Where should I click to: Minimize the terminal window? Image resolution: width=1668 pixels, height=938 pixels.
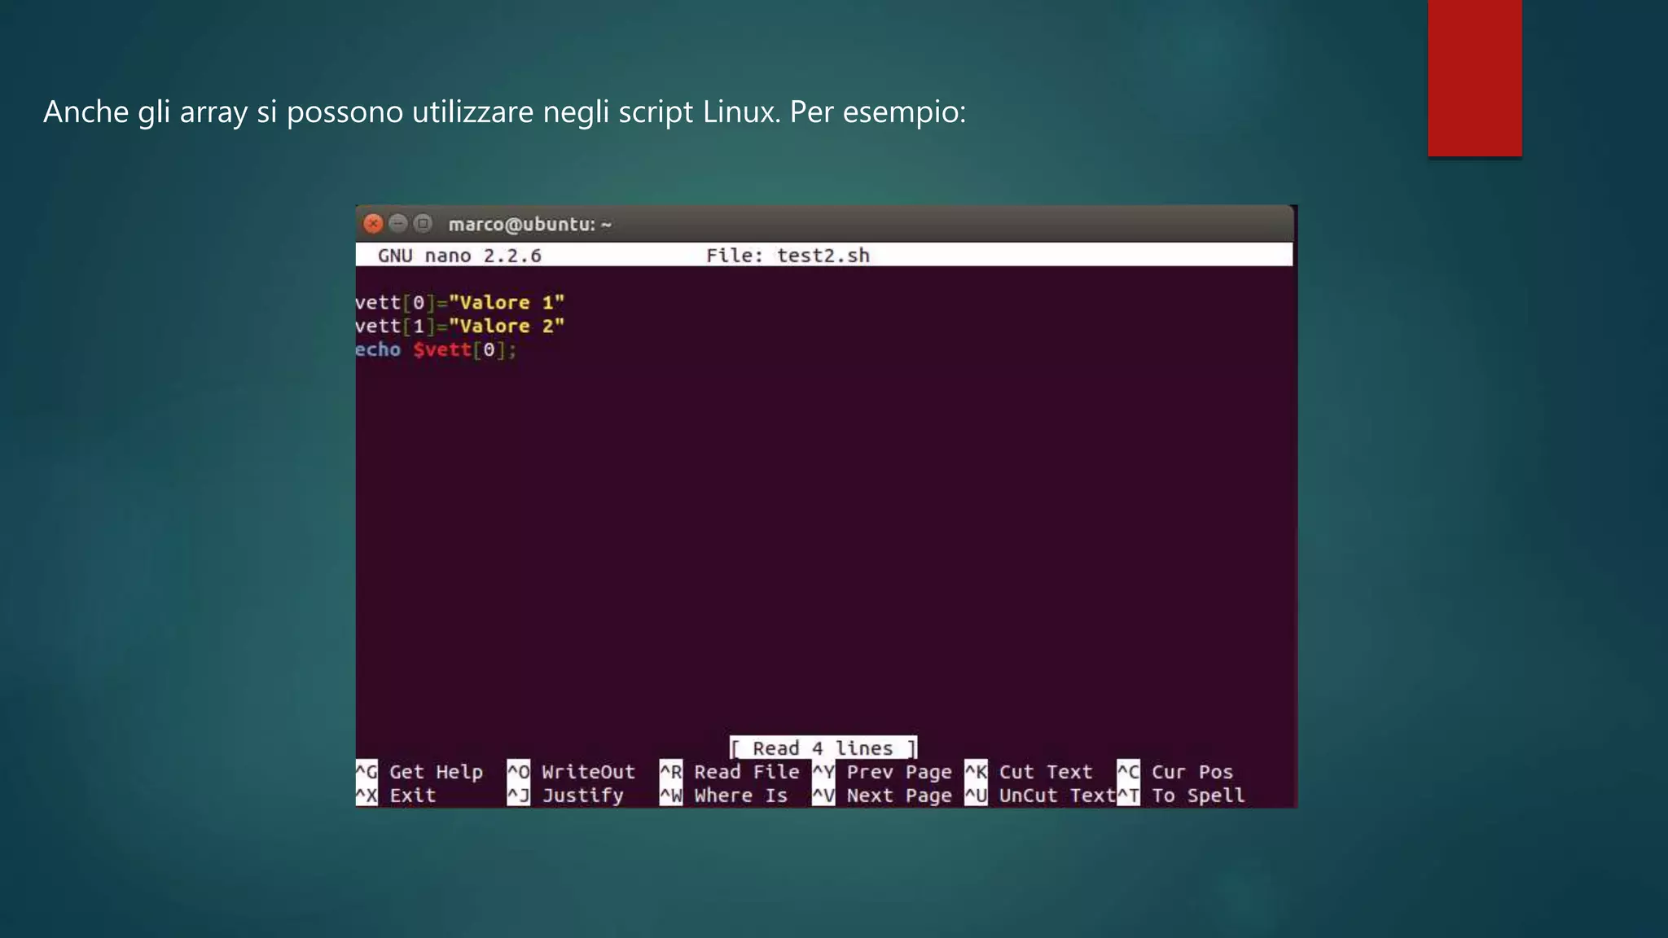(397, 223)
